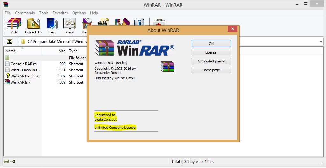The image size is (326, 168).
Task: Open the Acknowledgments button
Action: coord(211,61)
